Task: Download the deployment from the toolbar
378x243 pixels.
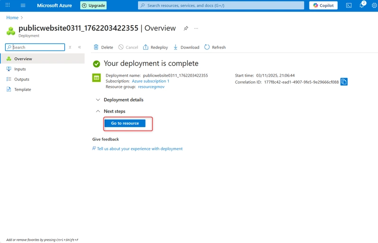Action: click(186, 47)
